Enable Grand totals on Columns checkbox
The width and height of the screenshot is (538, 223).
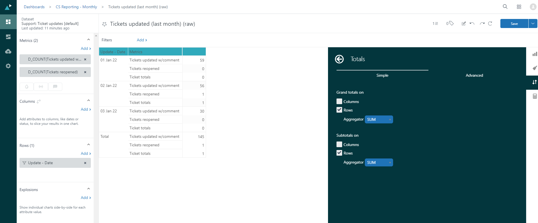click(339, 102)
